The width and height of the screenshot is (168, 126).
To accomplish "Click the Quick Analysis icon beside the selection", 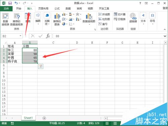I will coord(41,67).
